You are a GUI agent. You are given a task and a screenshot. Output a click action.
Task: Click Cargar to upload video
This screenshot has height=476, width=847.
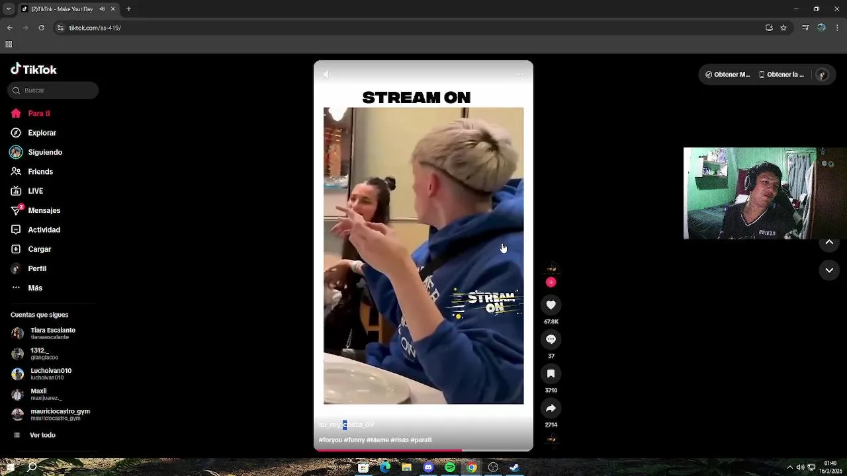pyautogui.click(x=31, y=249)
